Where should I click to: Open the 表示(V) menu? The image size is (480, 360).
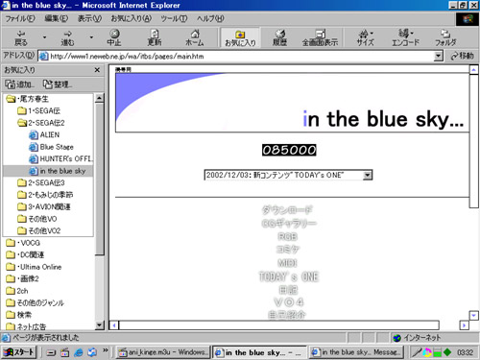(x=89, y=18)
